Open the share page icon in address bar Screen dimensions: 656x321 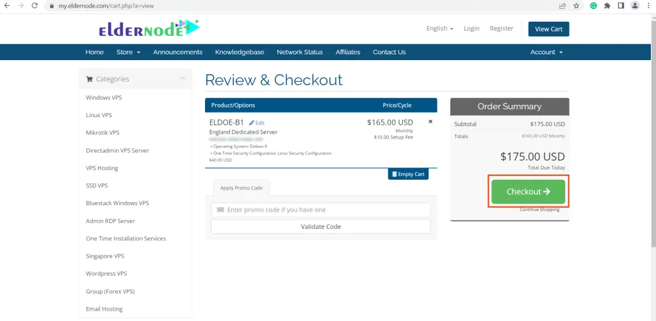coord(562,6)
